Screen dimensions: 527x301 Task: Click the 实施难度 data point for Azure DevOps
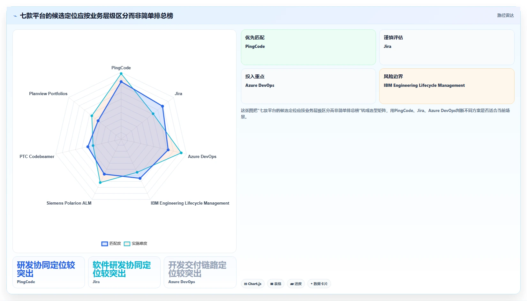click(181, 153)
